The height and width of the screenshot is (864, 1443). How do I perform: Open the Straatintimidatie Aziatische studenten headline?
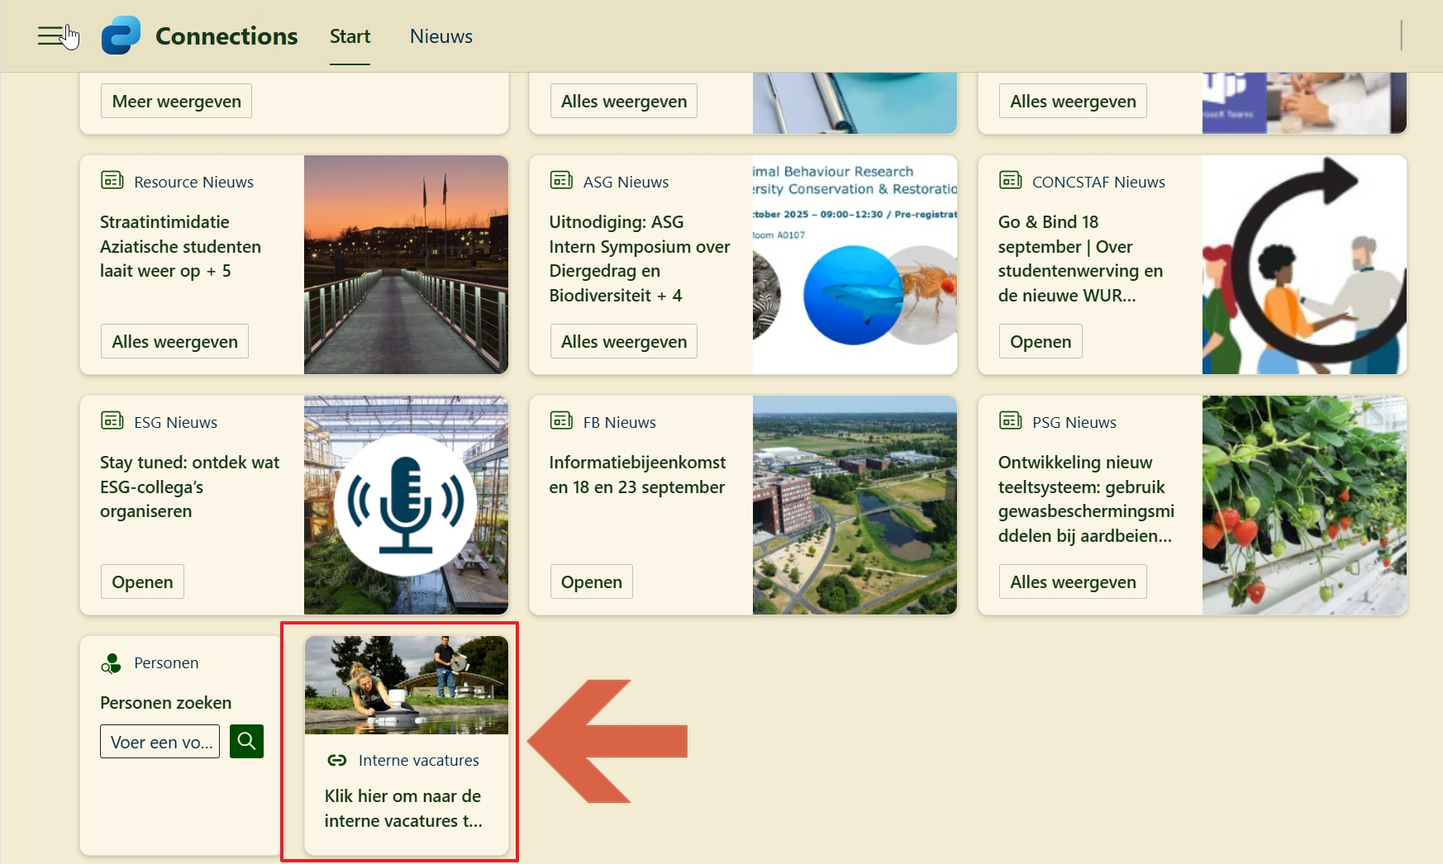[180, 246]
